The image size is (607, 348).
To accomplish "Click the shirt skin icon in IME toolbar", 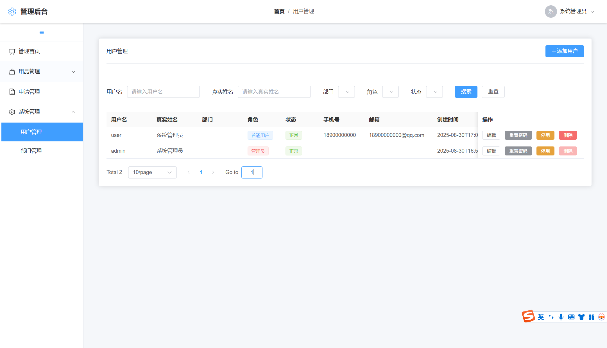I will pos(581,317).
